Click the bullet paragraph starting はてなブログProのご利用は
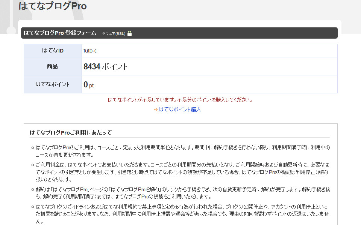 click(x=183, y=151)
